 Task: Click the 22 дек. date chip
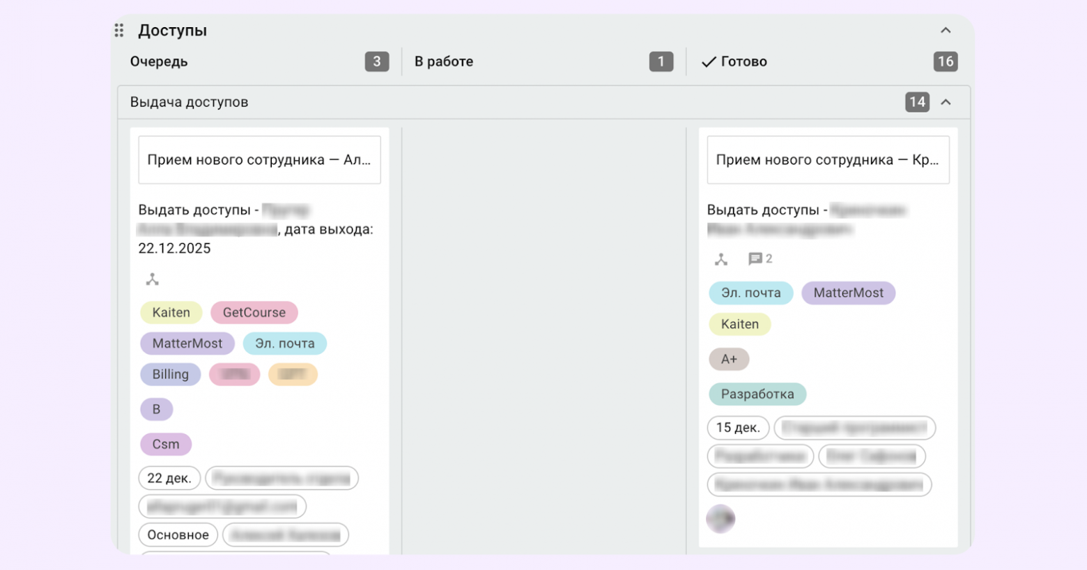[169, 479]
